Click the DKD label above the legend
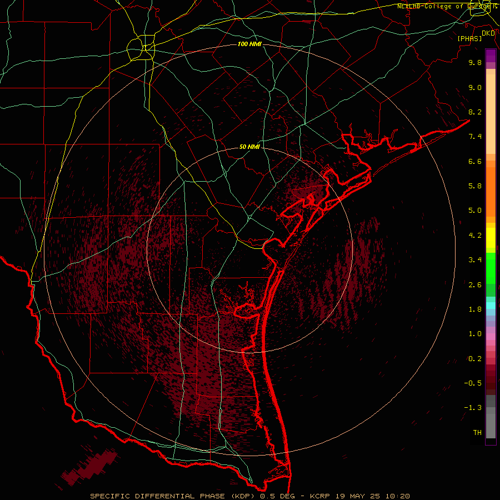This screenshot has width=500, height=500. (488, 33)
